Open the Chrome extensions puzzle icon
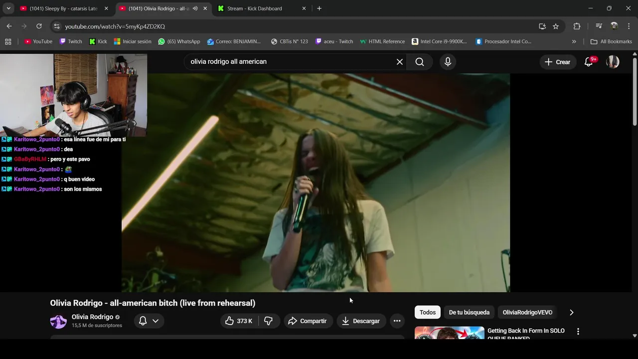 tap(577, 26)
